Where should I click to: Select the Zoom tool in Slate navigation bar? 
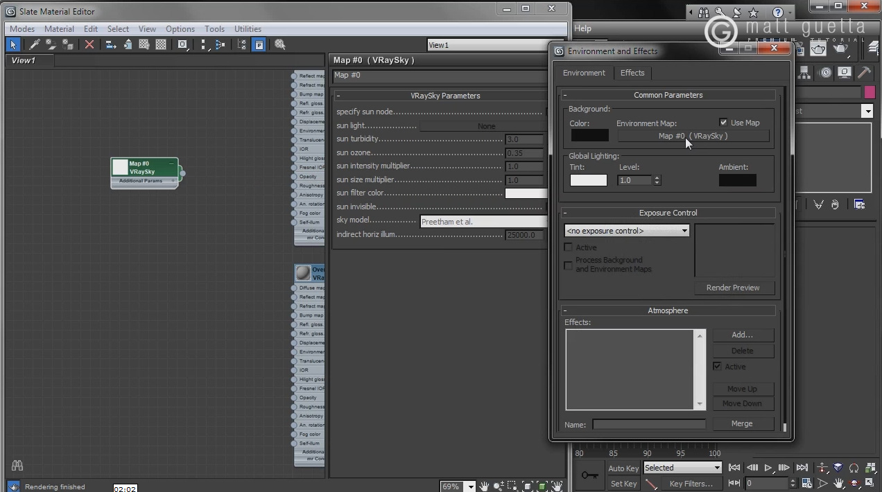coord(498,486)
